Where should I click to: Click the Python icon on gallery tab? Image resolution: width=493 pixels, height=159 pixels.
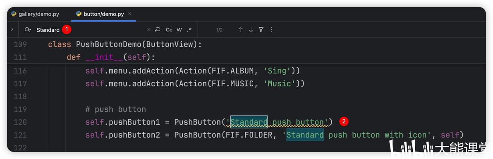pos(14,14)
